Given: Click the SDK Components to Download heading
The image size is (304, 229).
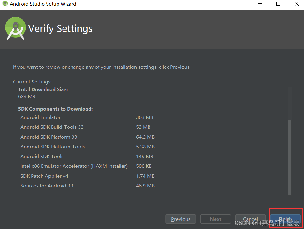Looking at the screenshot, I should point(55,109).
